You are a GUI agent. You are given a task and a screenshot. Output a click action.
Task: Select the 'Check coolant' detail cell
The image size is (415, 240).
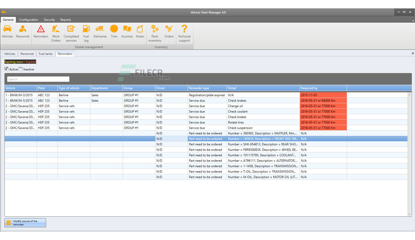coord(263,112)
